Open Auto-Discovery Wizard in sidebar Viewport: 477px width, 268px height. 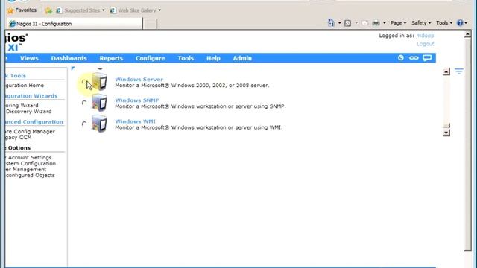28,112
